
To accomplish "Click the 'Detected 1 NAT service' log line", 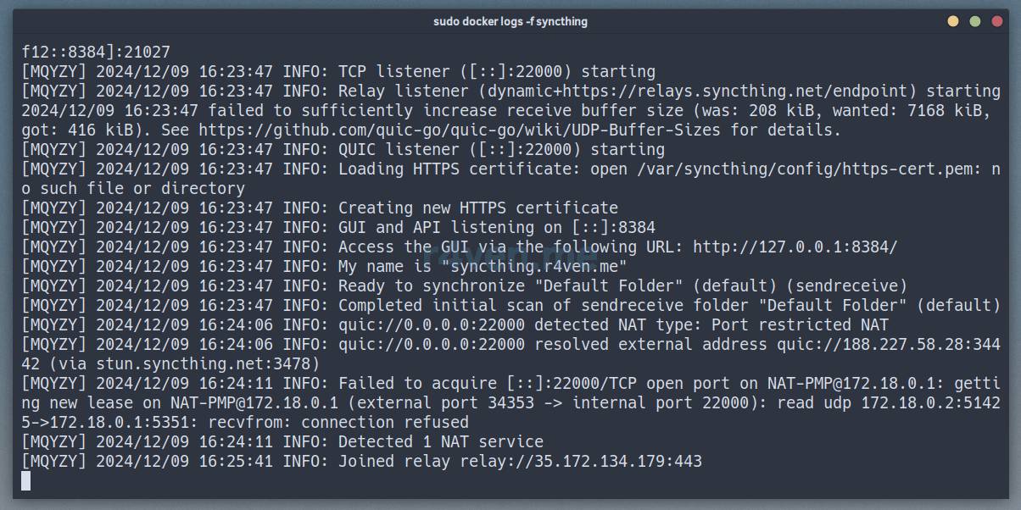I will tap(440, 441).
